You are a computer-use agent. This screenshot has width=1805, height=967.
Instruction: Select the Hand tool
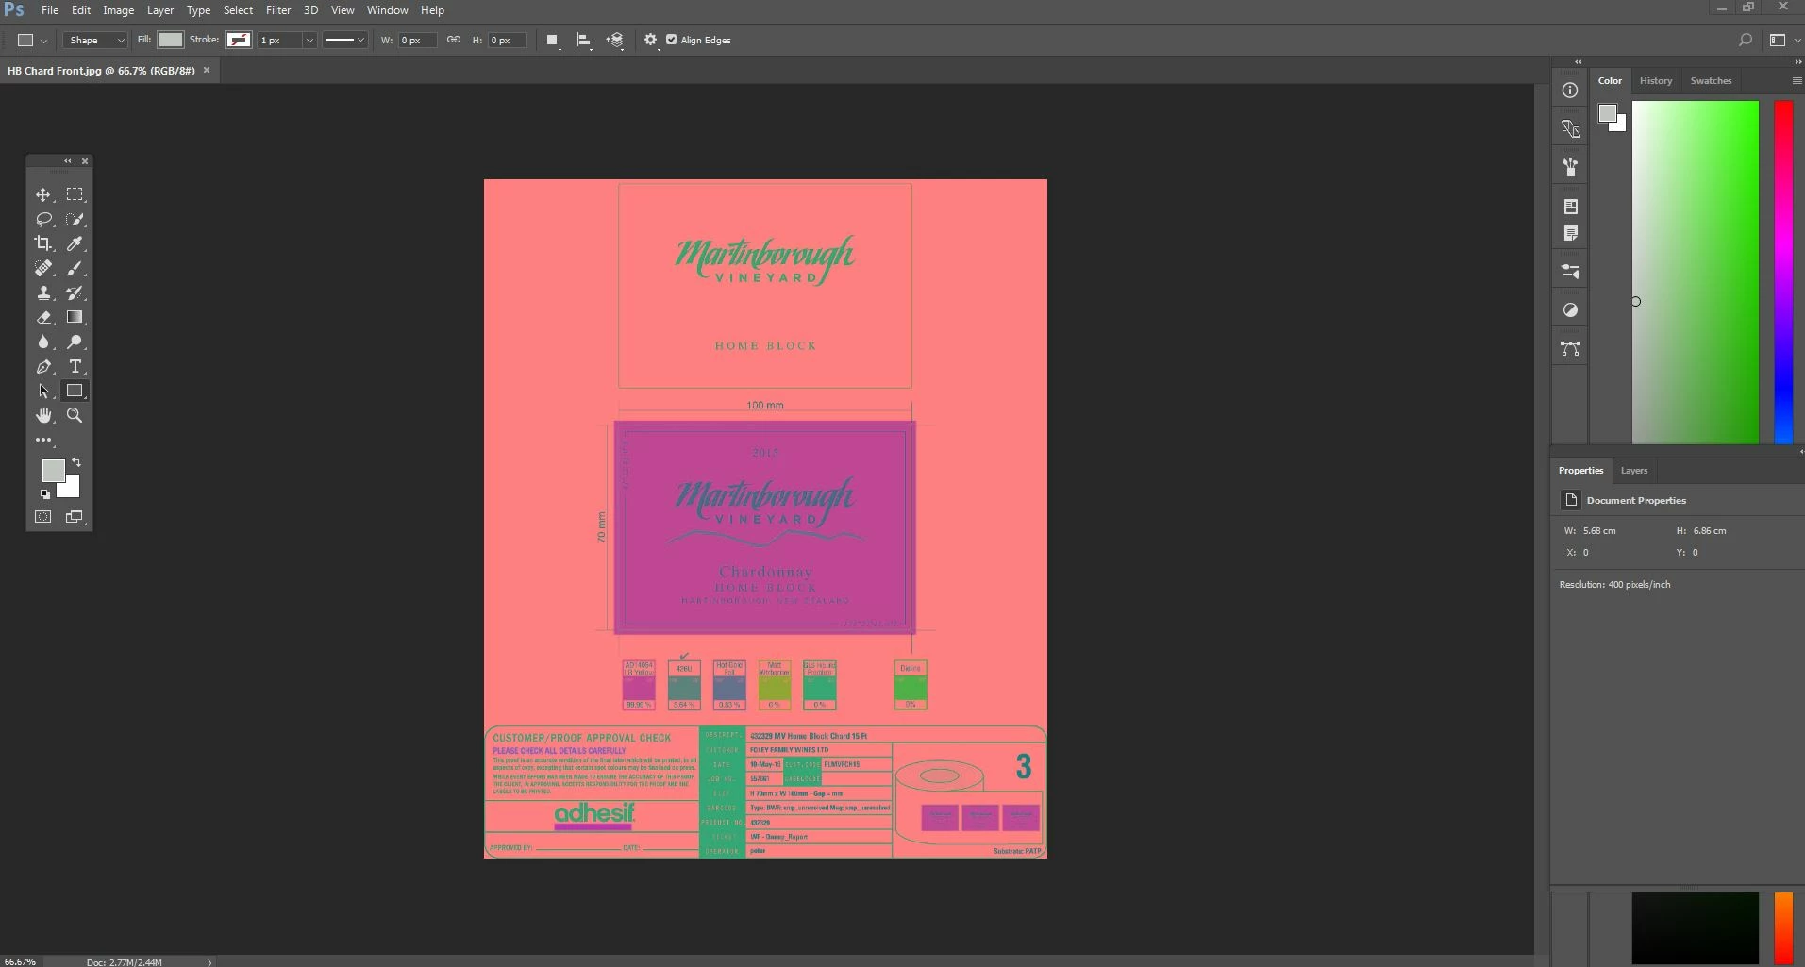[43, 415]
